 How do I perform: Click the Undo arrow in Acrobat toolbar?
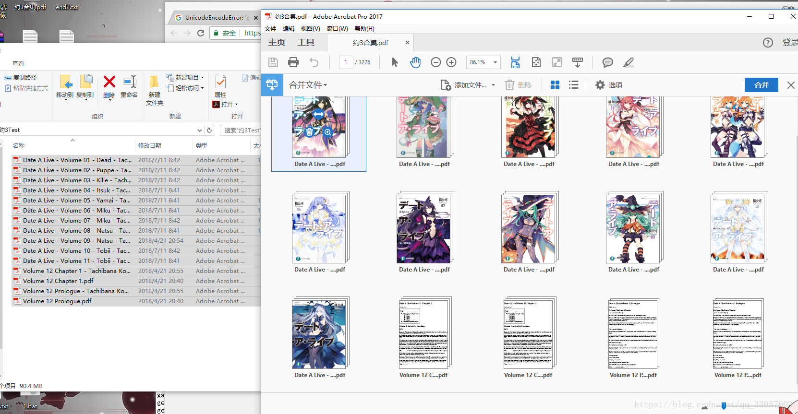[x=314, y=62]
